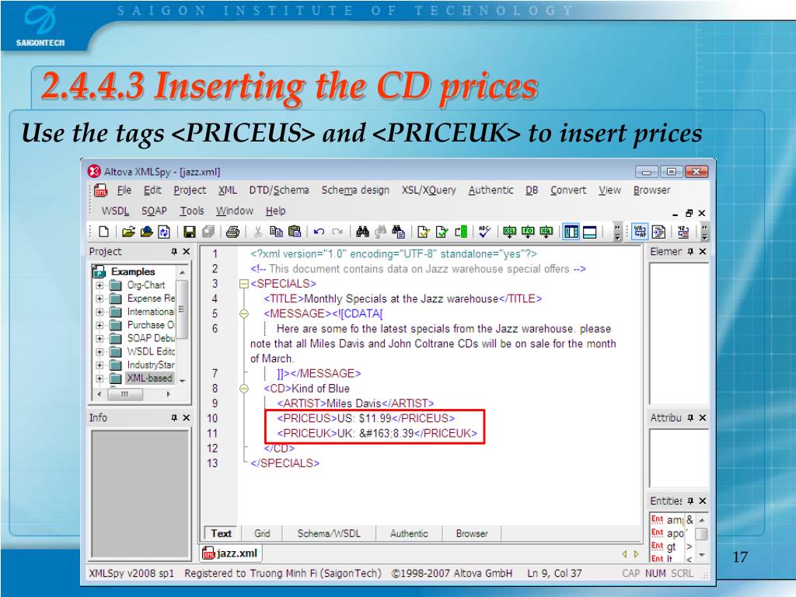796x597 pixels.
Task: Open the Edit menu
Action: point(152,190)
